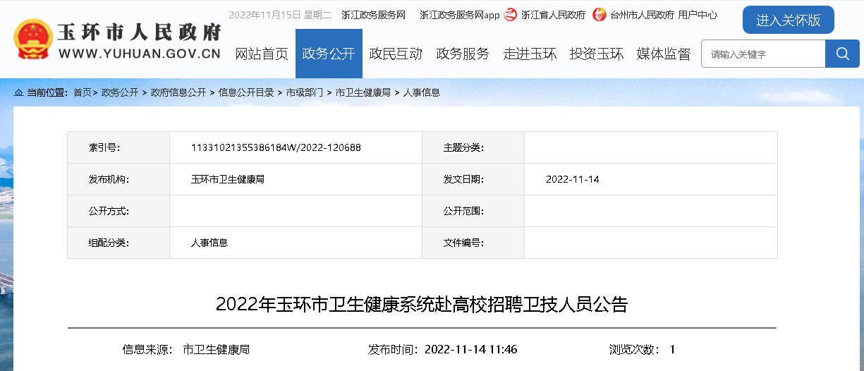Select 媒体监督 in navigation bar

point(664,54)
